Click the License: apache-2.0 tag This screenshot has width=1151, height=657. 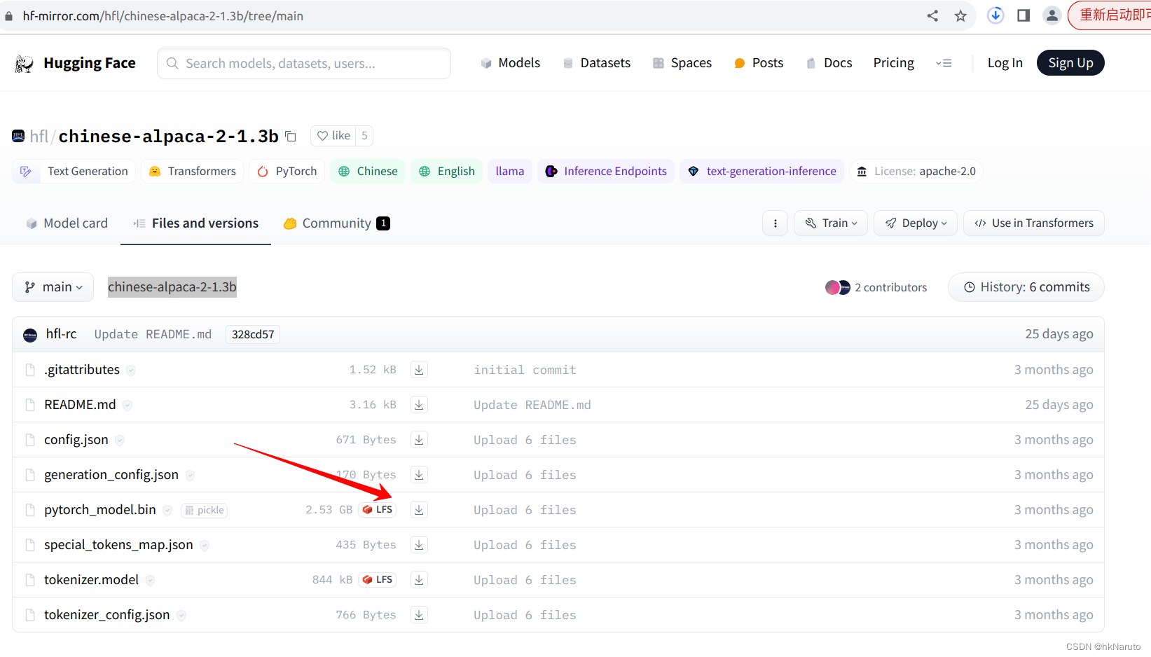pos(916,172)
